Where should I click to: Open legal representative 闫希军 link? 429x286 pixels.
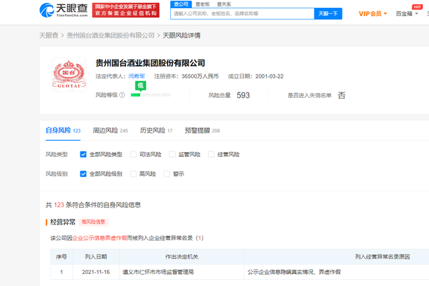click(137, 76)
